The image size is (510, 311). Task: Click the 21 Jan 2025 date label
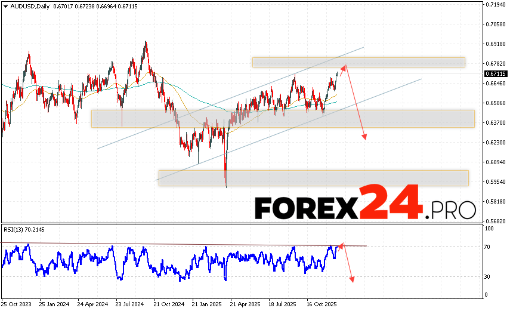coord(206,303)
